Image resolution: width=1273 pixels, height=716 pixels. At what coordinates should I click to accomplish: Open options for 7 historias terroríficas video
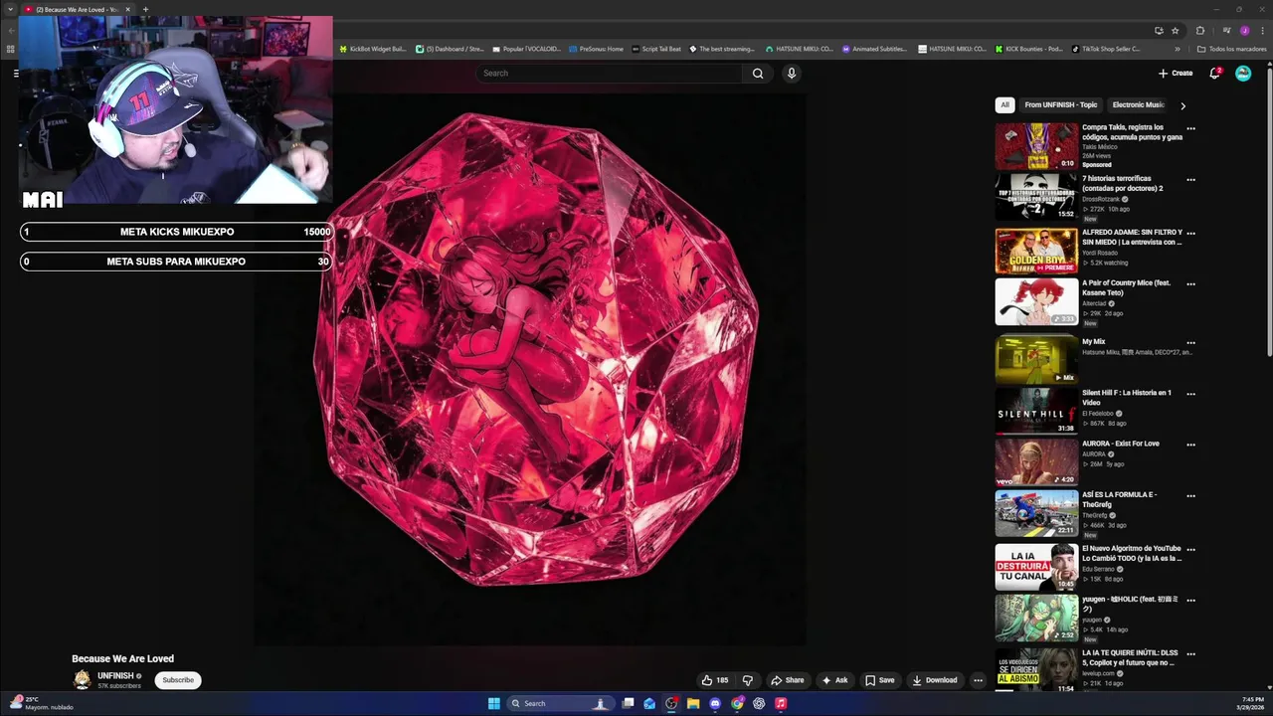(x=1190, y=180)
